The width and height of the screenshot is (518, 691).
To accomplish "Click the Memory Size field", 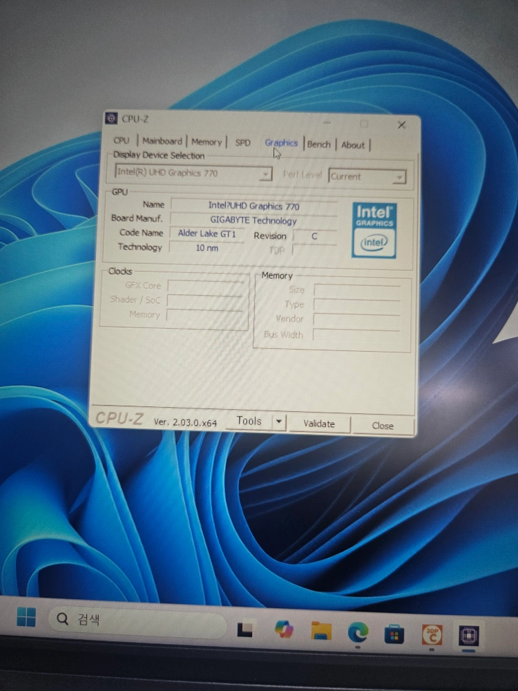I will point(357,290).
